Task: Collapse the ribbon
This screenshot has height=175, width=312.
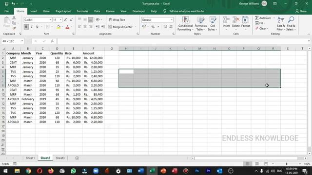Action: coord(309,34)
